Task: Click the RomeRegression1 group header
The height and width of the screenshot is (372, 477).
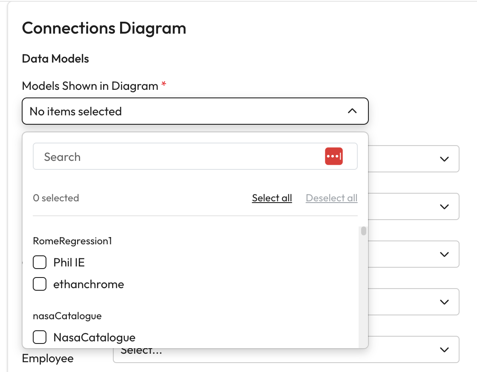Action: 72,241
